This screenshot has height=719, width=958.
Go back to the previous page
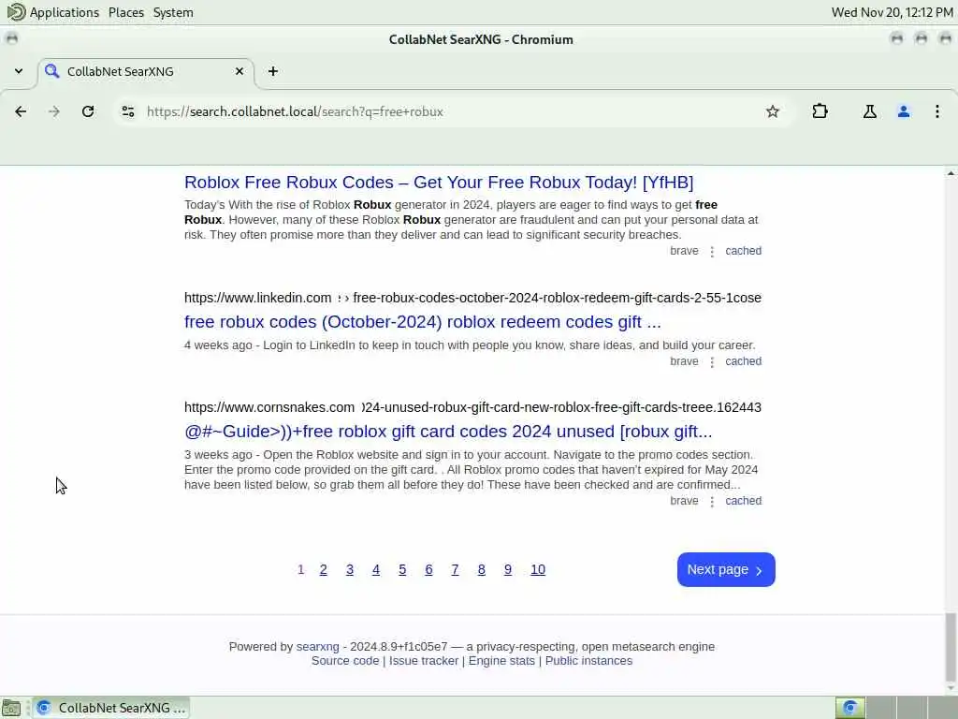[x=21, y=111]
